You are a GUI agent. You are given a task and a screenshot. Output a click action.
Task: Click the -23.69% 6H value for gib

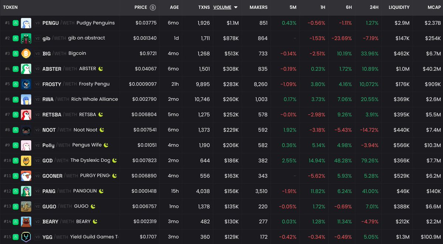click(x=342, y=38)
